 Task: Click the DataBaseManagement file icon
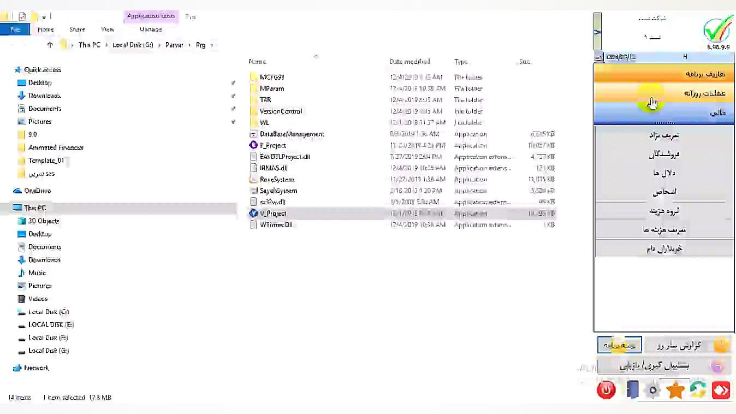(253, 134)
